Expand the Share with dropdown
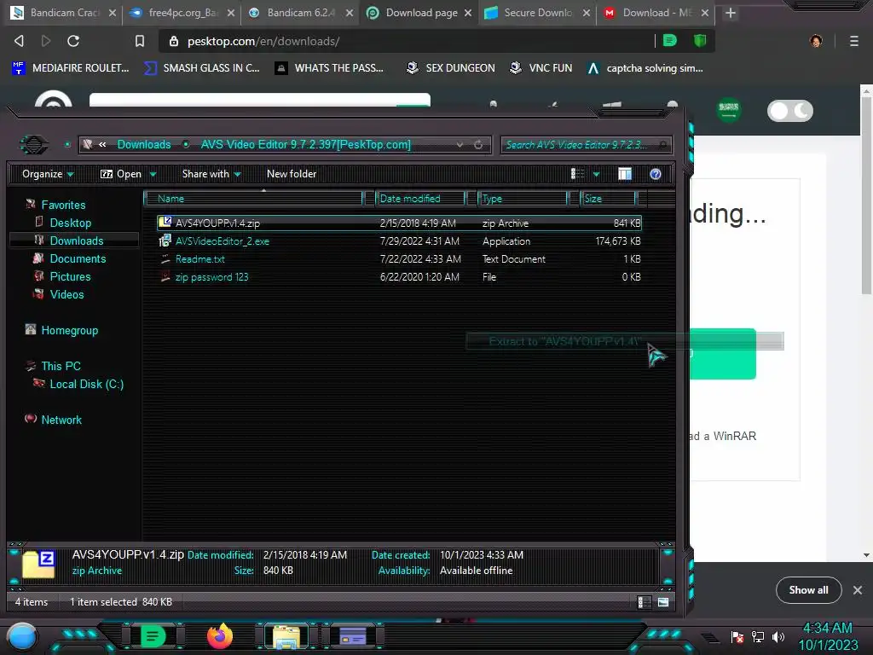This screenshot has width=873, height=655. [x=211, y=174]
